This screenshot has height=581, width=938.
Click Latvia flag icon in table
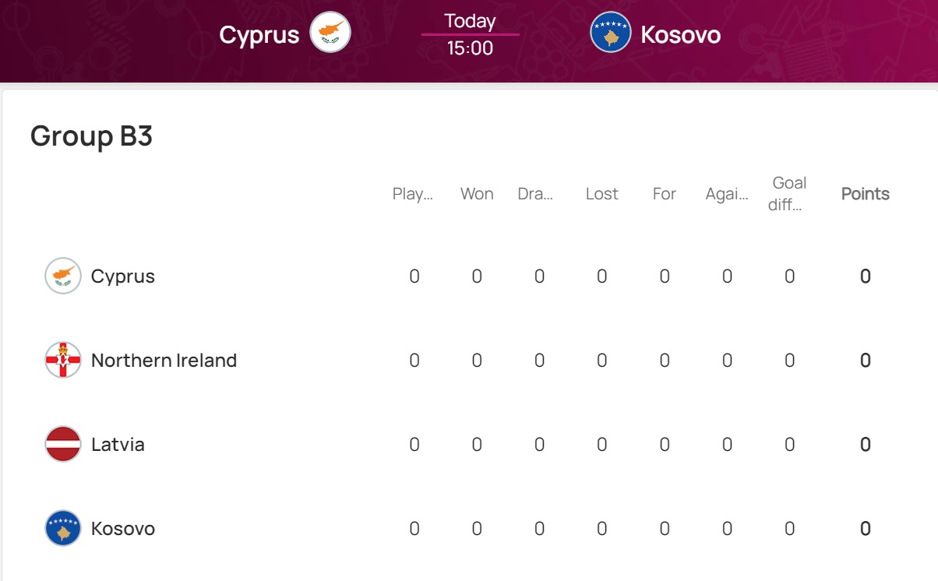pos(63,444)
